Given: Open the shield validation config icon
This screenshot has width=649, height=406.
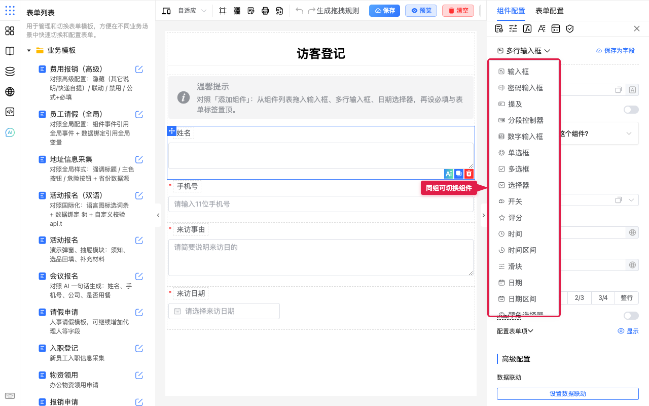Looking at the screenshot, I should click(x=570, y=29).
